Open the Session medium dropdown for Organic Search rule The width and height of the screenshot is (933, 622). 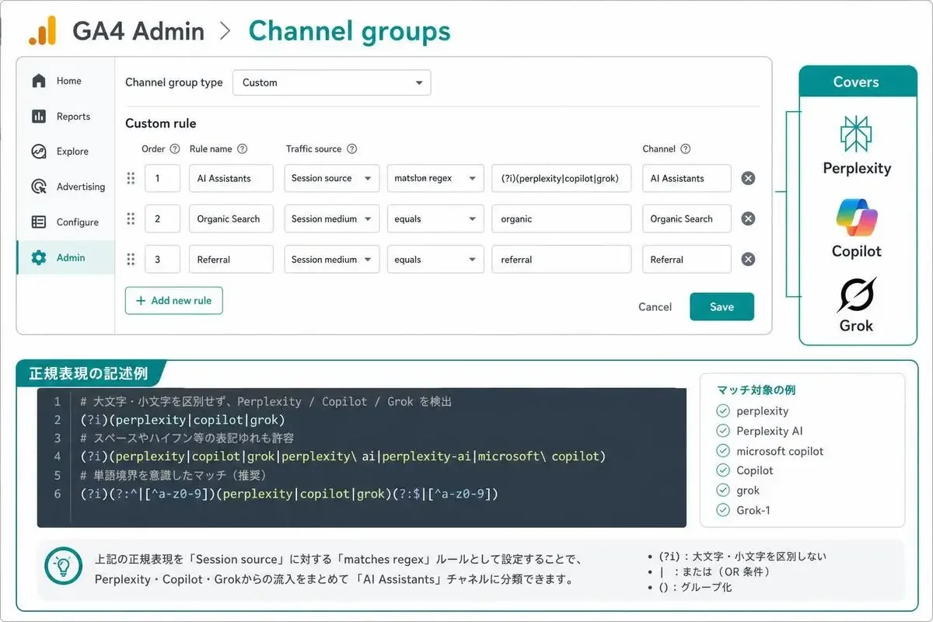point(332,218)
